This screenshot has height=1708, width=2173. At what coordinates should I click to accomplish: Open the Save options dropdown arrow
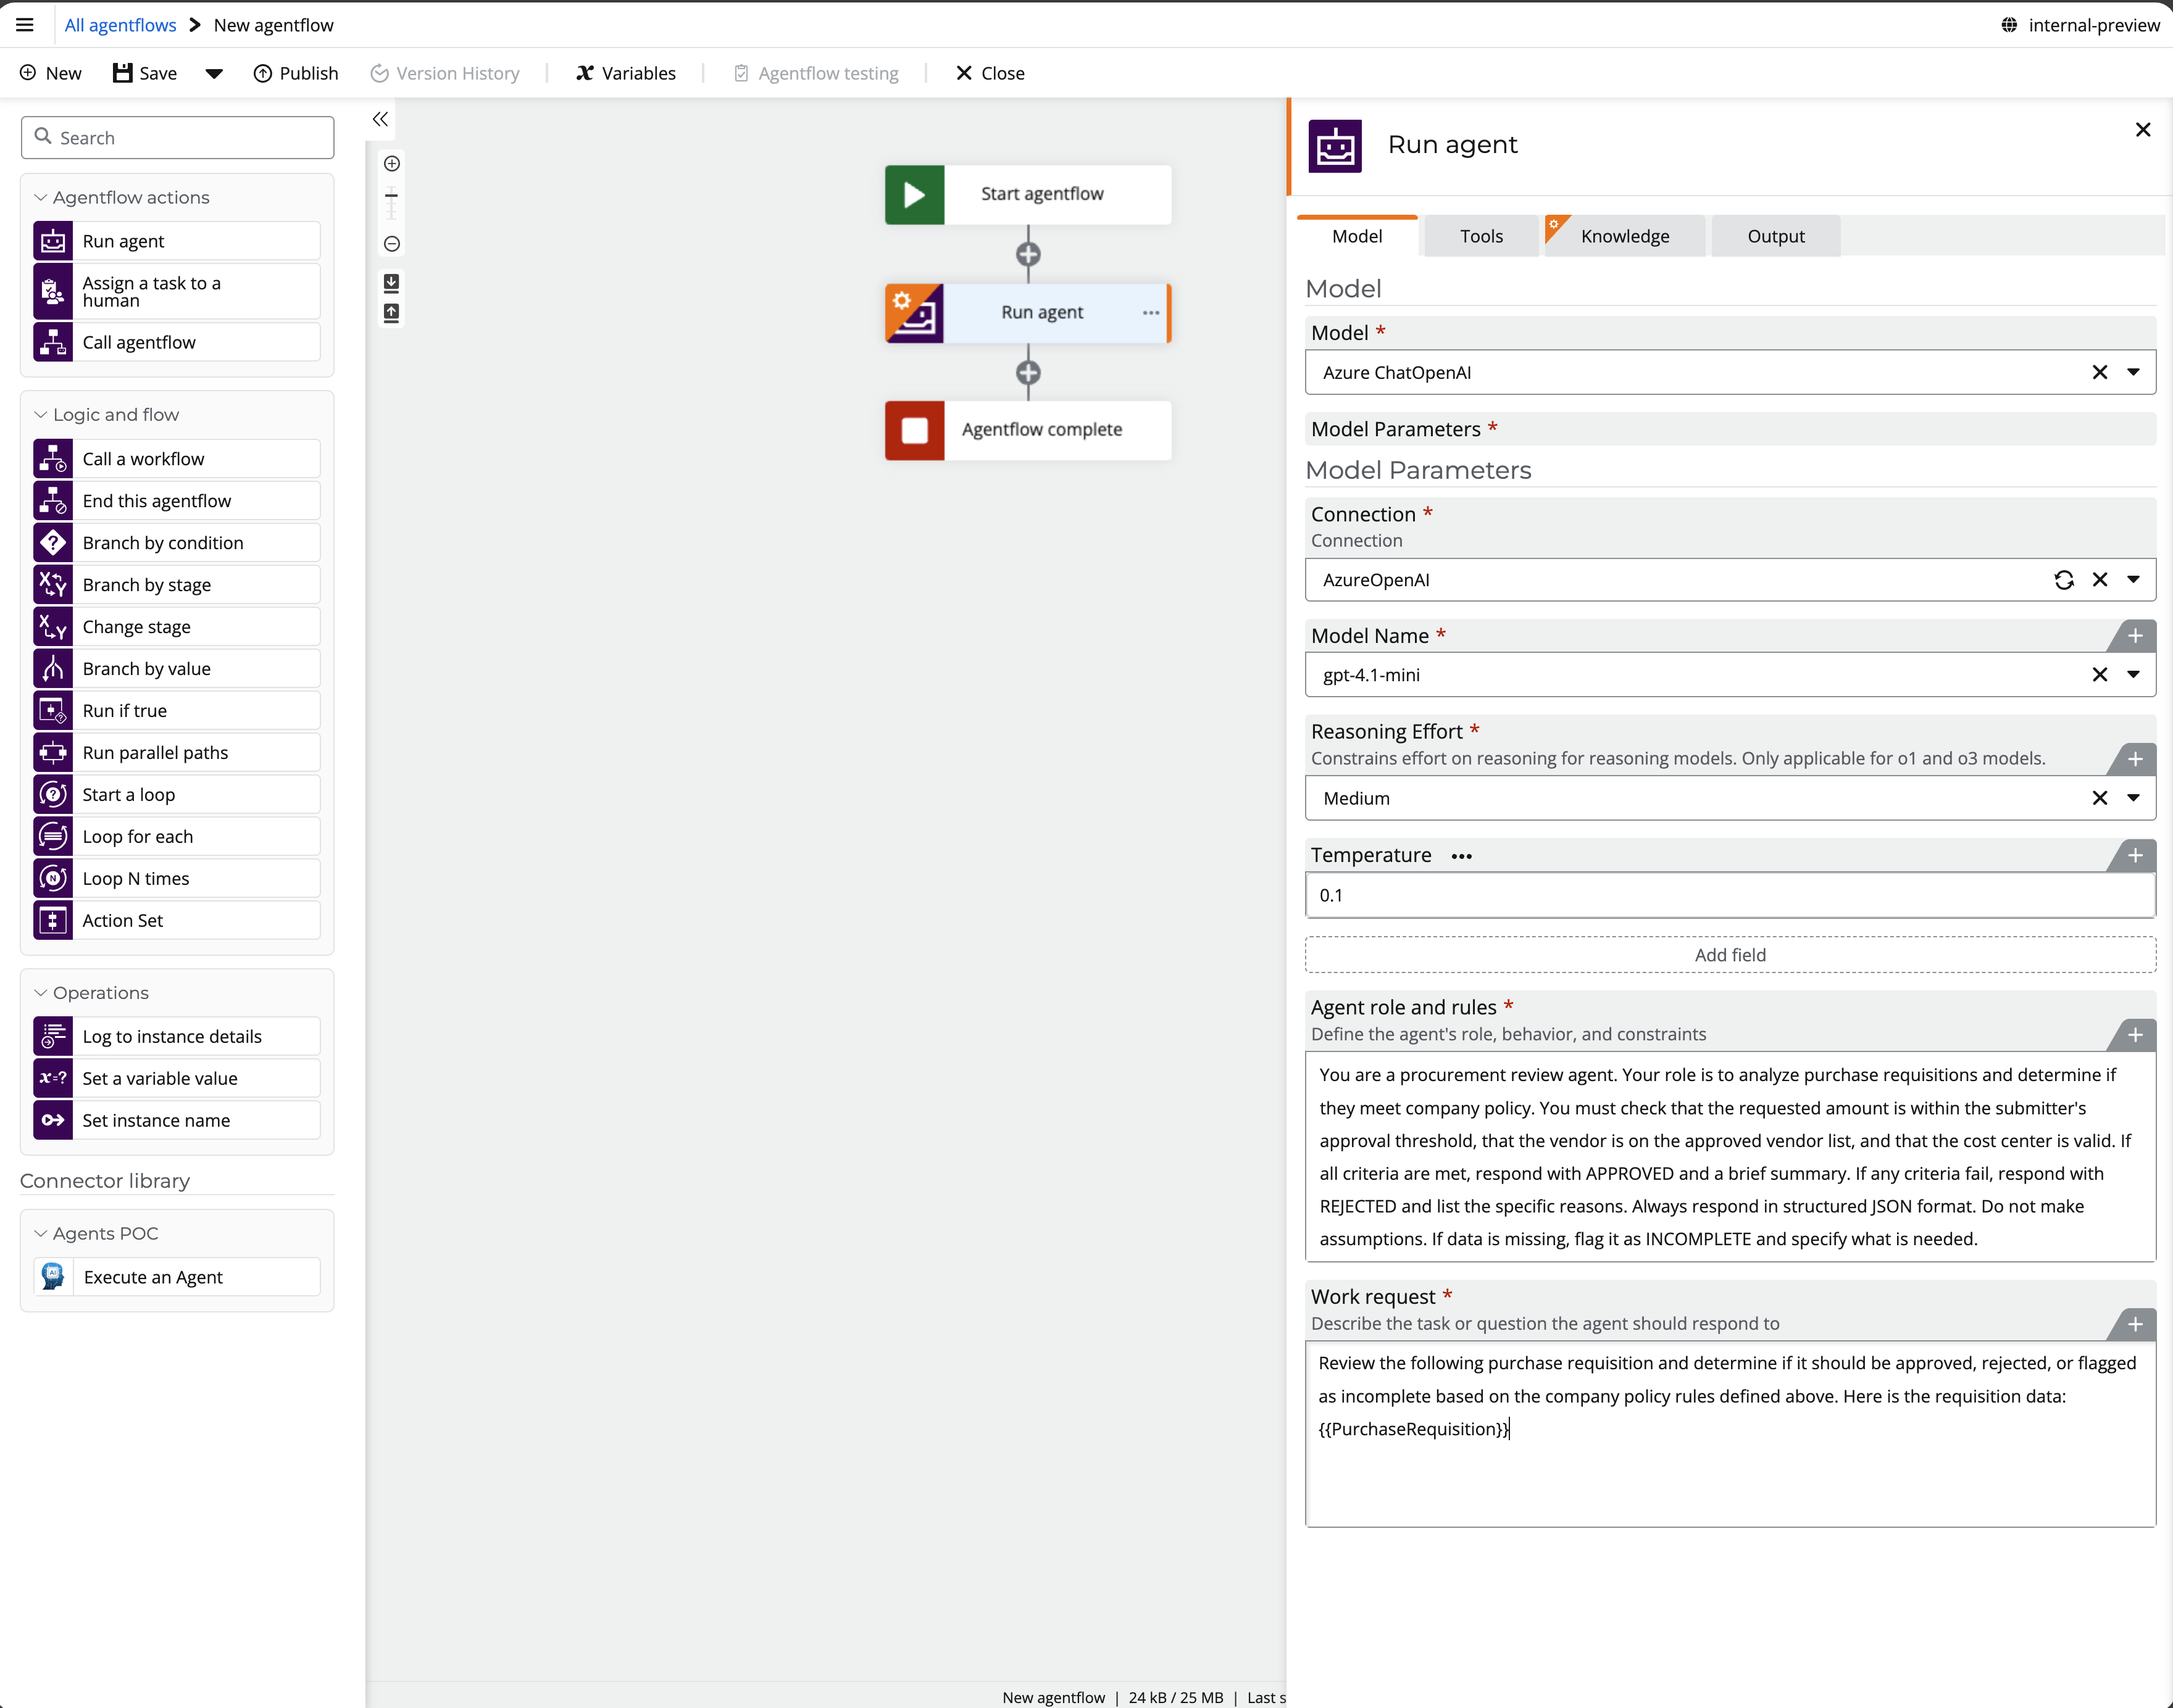pos(214,73)
